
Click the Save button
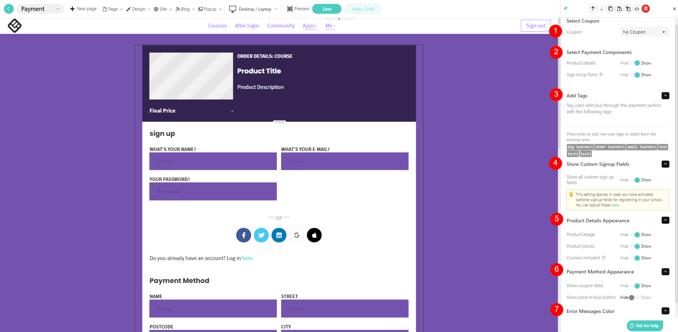click(327, 9)
